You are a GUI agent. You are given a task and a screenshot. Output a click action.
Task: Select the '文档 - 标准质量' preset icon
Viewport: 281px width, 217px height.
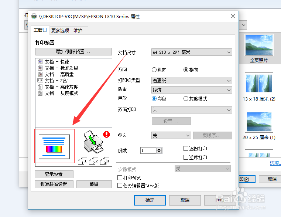(40, 68)
